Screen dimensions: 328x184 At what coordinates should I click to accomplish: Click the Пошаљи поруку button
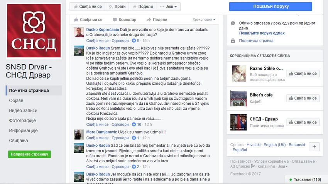[271, 7]
